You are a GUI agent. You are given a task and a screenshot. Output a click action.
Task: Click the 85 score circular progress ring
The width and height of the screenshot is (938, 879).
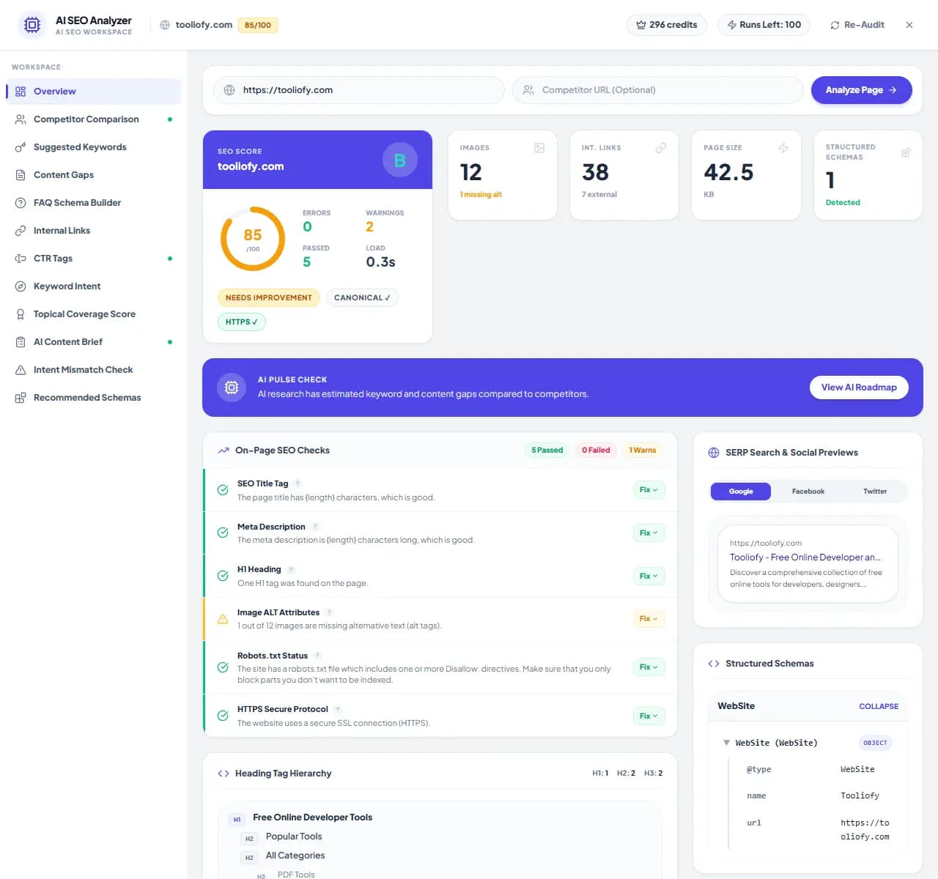click(x=253, y=239)
